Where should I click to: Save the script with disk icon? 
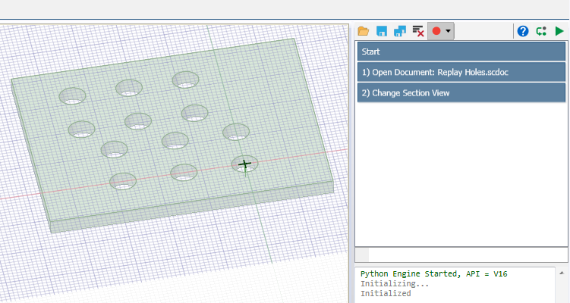(382, 31)
